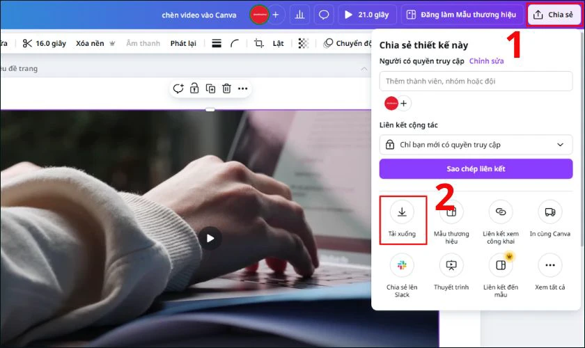This screenshot has width=585, height=348.
Task: Select Thuyết trình present option
Action: pyautogui.click(x=451, y=272)
